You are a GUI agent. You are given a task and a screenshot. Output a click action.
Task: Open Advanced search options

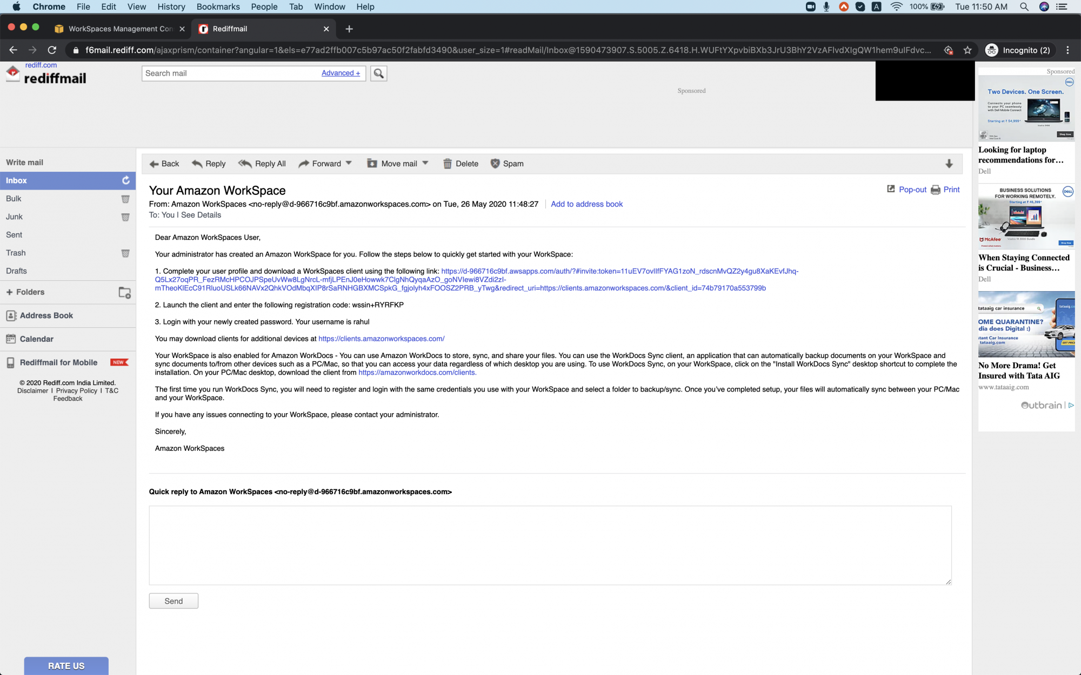coord(340,73)
